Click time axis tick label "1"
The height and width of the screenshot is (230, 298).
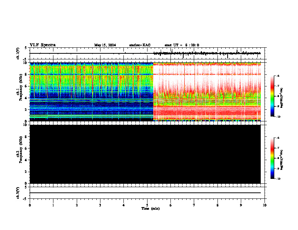pos(53,205)
